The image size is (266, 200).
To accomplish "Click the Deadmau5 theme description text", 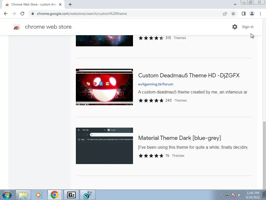I will tap(192, 92).
